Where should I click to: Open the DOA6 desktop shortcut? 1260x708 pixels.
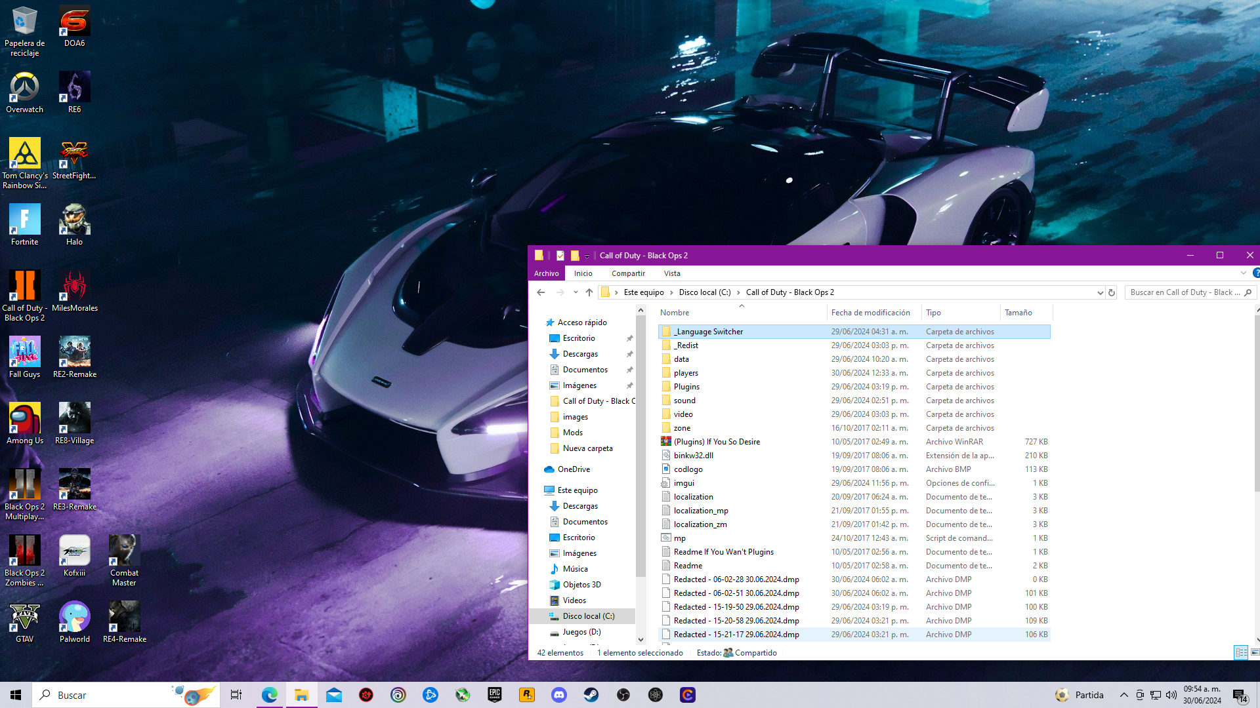click(x=74, y=26)
